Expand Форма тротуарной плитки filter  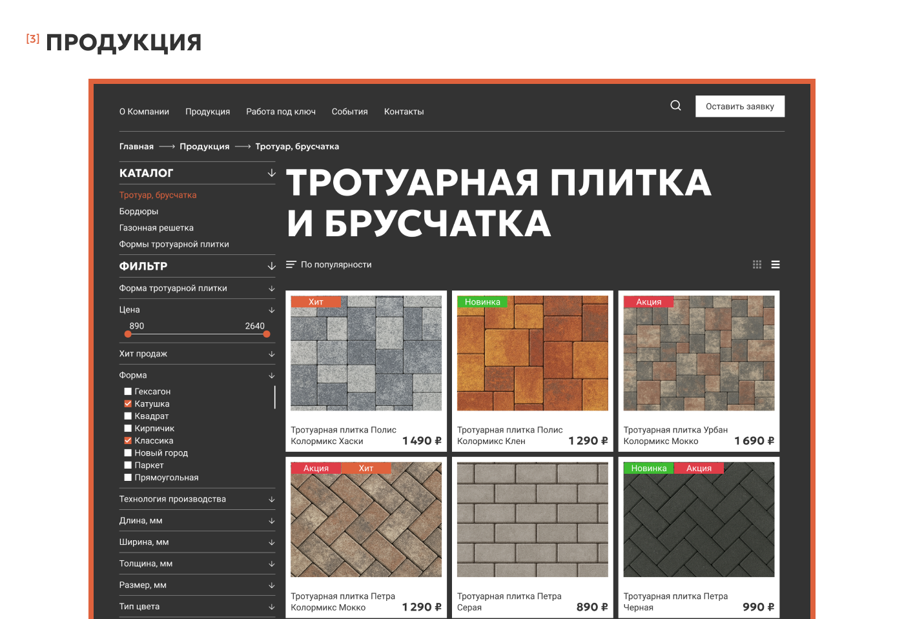click(271, 289)
